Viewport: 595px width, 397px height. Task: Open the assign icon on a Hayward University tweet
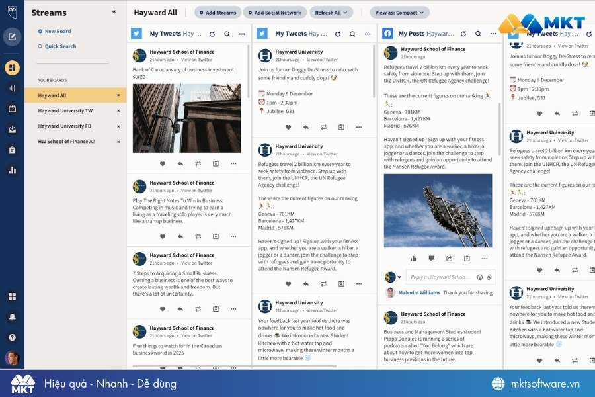(x=341, y=283)
